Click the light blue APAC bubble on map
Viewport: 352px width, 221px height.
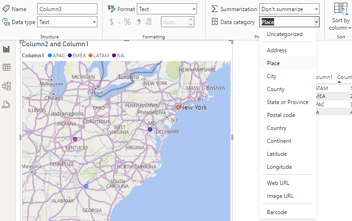pos(86,186)
